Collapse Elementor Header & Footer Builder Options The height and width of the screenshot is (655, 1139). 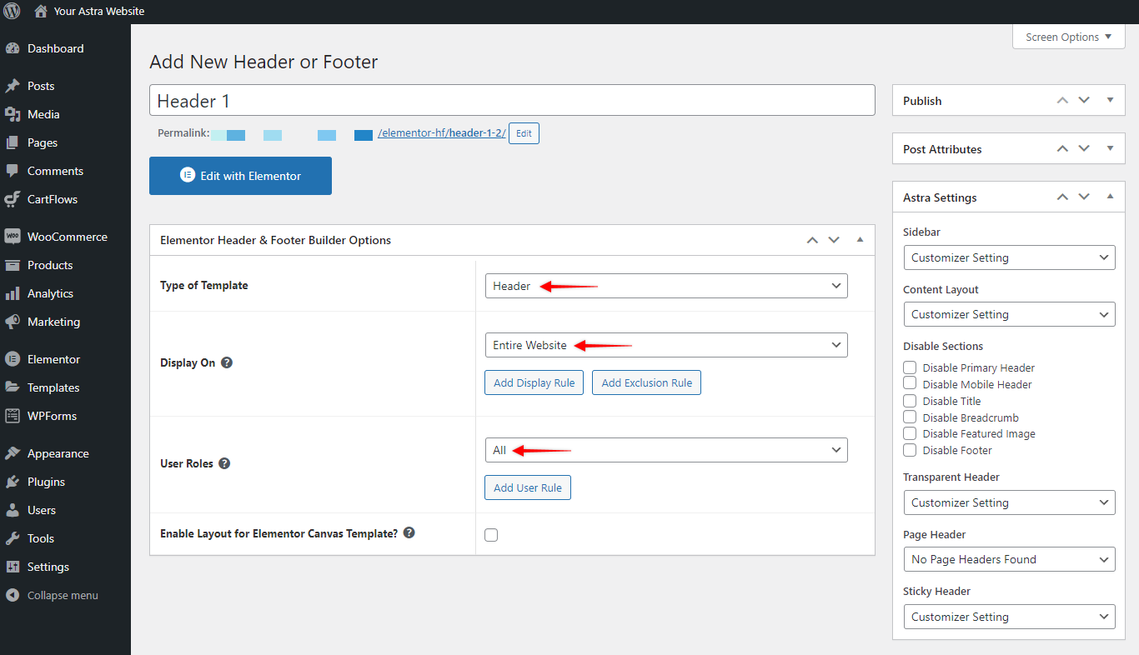click(x=860, y=240)
